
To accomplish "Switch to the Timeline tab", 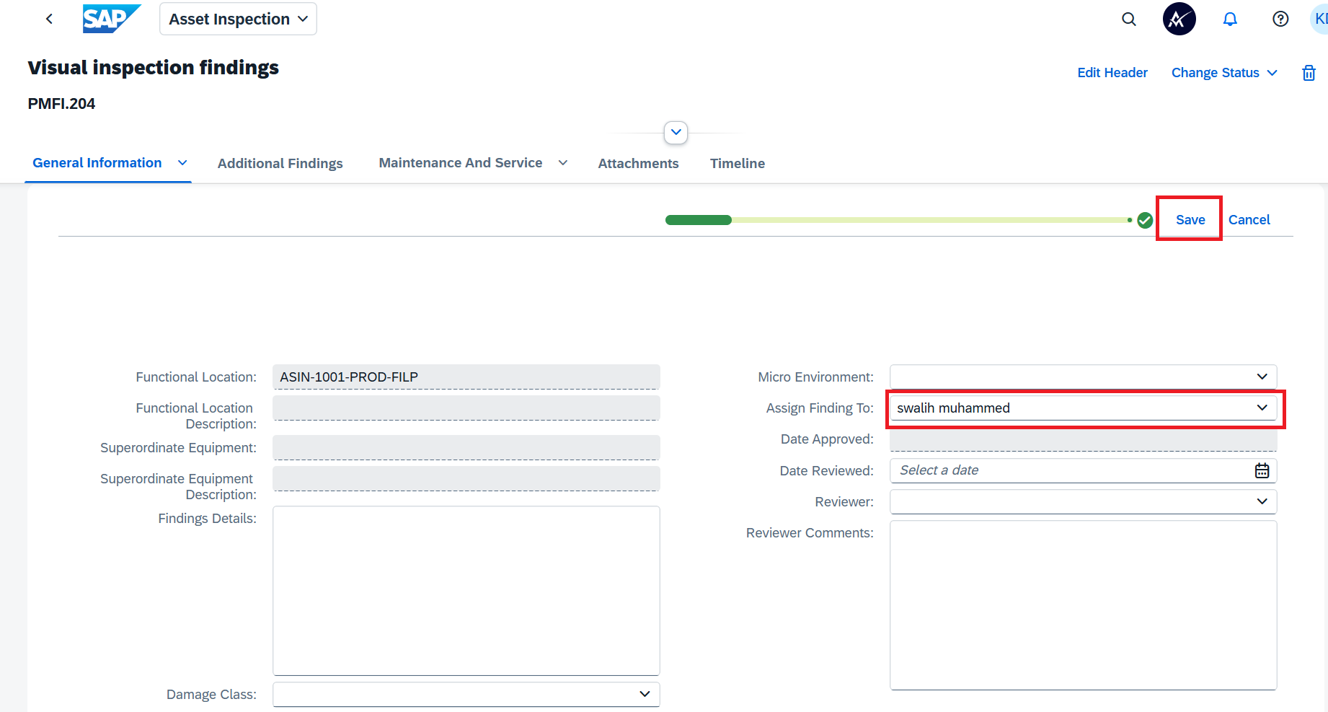I will tap(737, 164).
